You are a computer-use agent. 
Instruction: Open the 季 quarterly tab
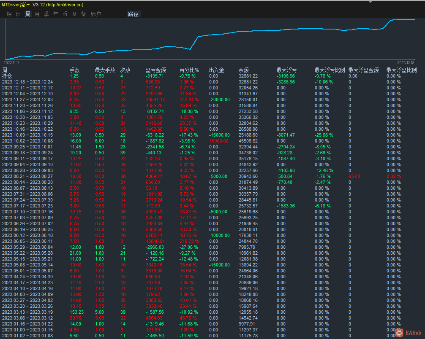pos(46,14)
